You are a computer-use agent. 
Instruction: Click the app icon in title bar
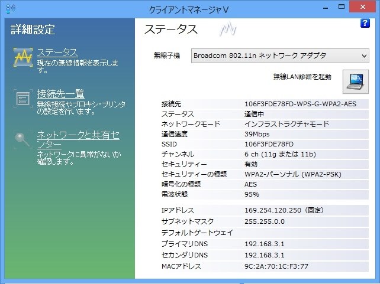[x=11, y=9]
